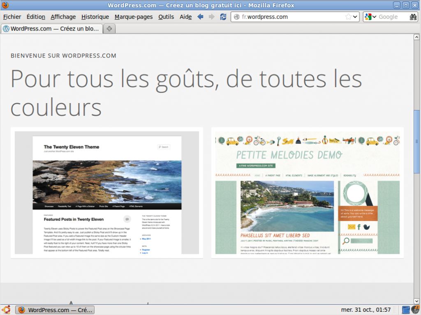This screenshot has height=315, width=421.
Task: Click the Register link in Twenty Eleven preview
Action: 147,250
